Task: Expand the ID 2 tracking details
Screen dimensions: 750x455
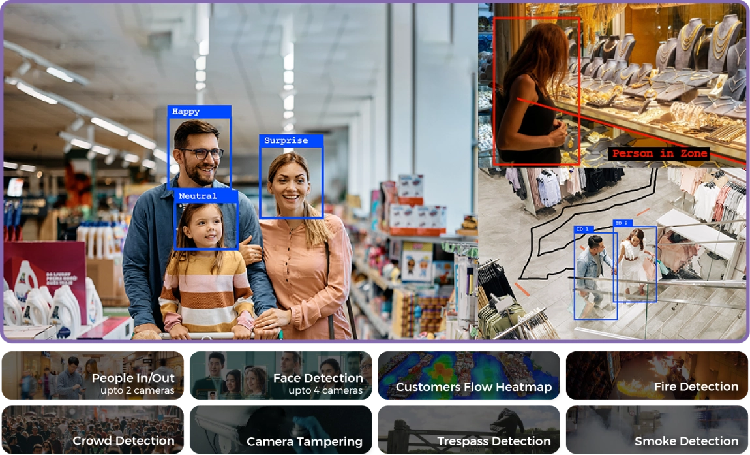Action: pos(621,222)
